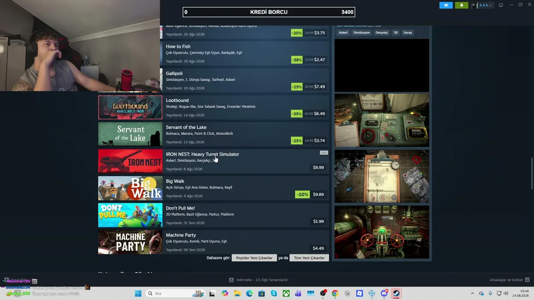The image size is (534, 300).
Task: Open Task View on the taskbar
Action: coord(212,294)
